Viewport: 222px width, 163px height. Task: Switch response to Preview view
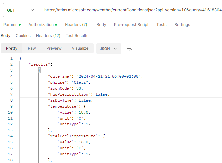54,48
